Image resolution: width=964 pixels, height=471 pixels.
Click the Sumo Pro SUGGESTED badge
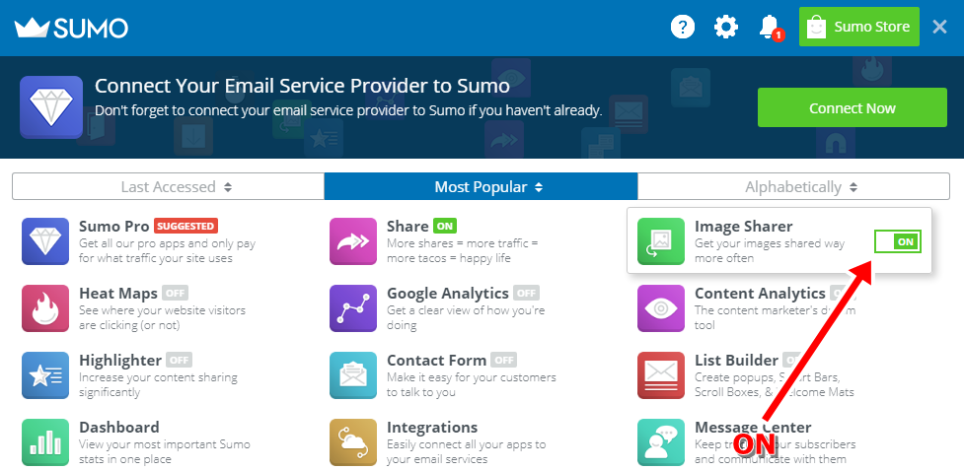pos(185,226)
